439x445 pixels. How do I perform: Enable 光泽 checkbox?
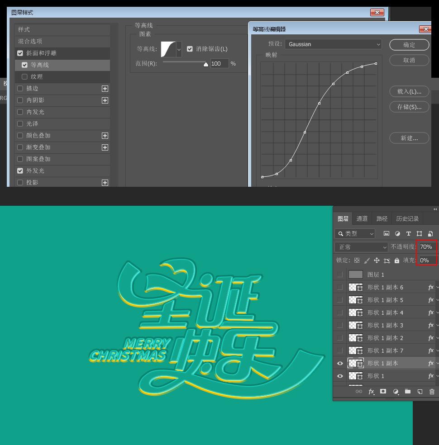point(20,124)
